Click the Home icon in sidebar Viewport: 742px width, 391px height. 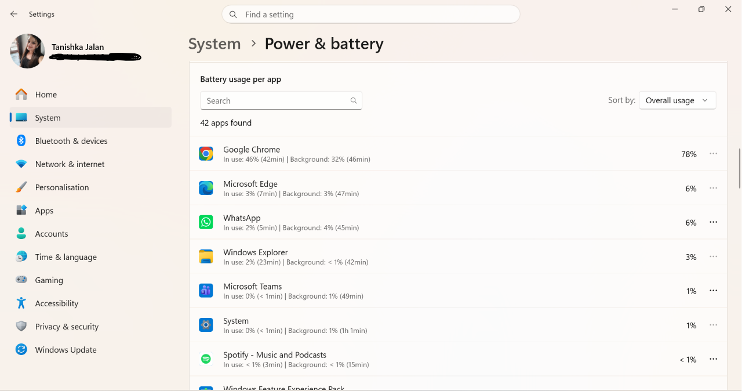(21, 94)
